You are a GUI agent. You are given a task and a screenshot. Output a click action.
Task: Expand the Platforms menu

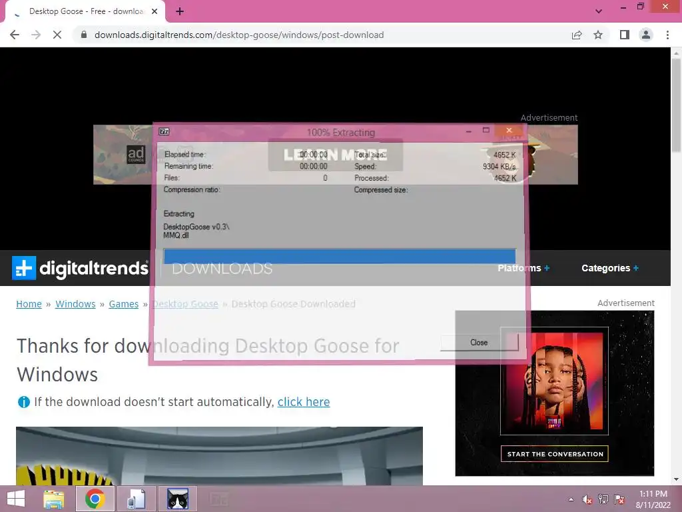coord(523,268)
